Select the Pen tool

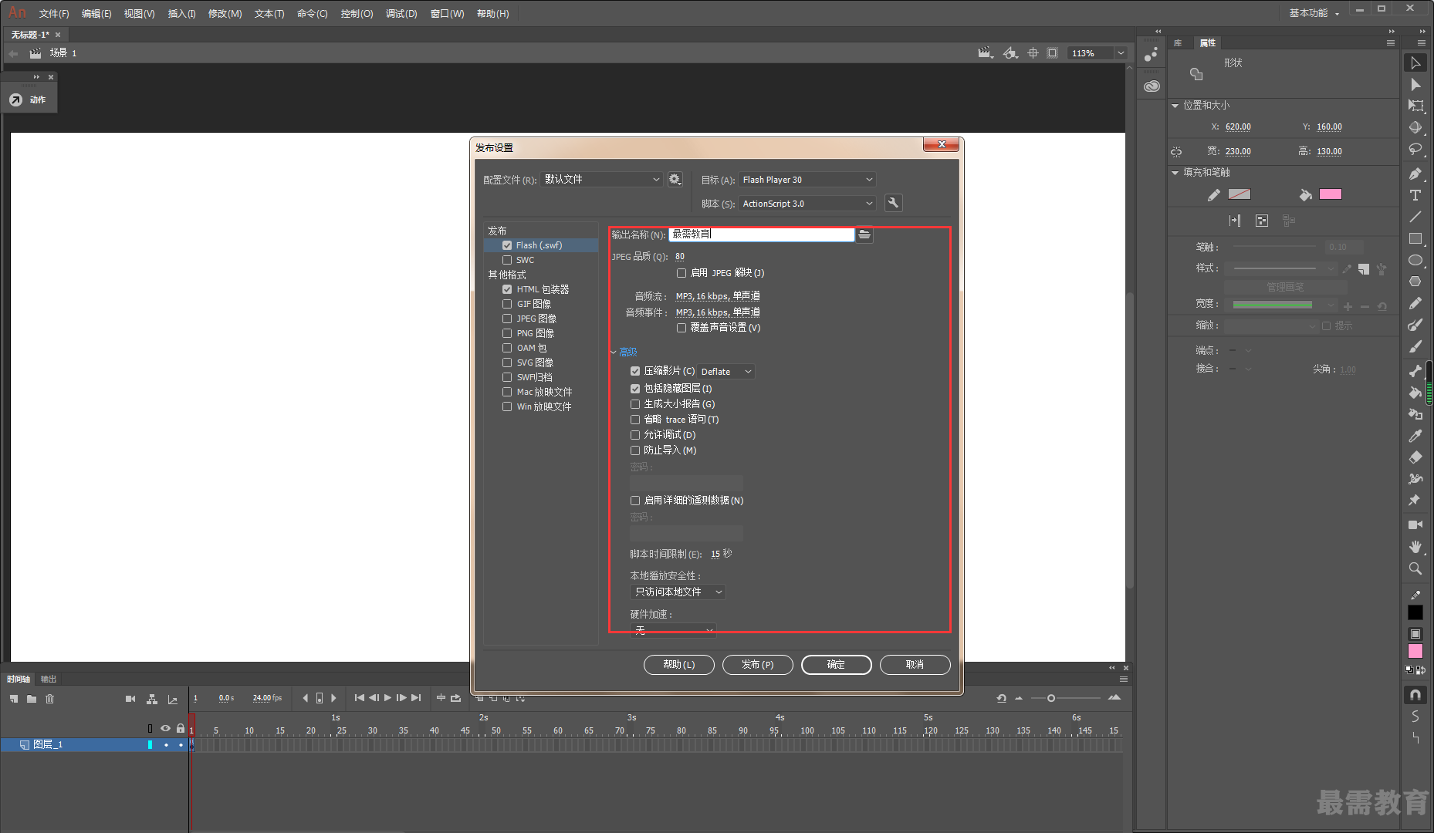coord(1415,174)
